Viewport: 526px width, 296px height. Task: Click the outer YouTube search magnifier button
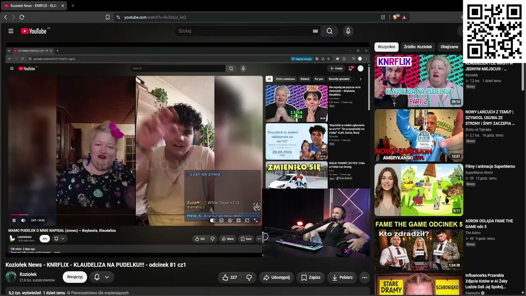(330, 31)
